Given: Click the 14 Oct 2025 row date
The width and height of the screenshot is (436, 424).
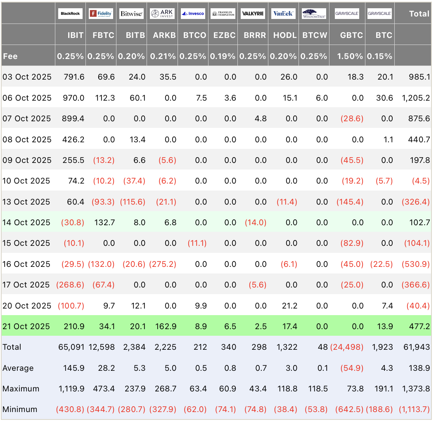Looking at the screenshot, I should (27, 222).
